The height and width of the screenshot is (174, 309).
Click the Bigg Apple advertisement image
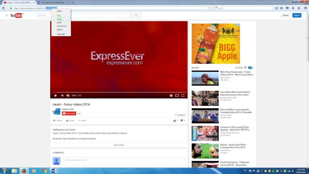[216, 43]
